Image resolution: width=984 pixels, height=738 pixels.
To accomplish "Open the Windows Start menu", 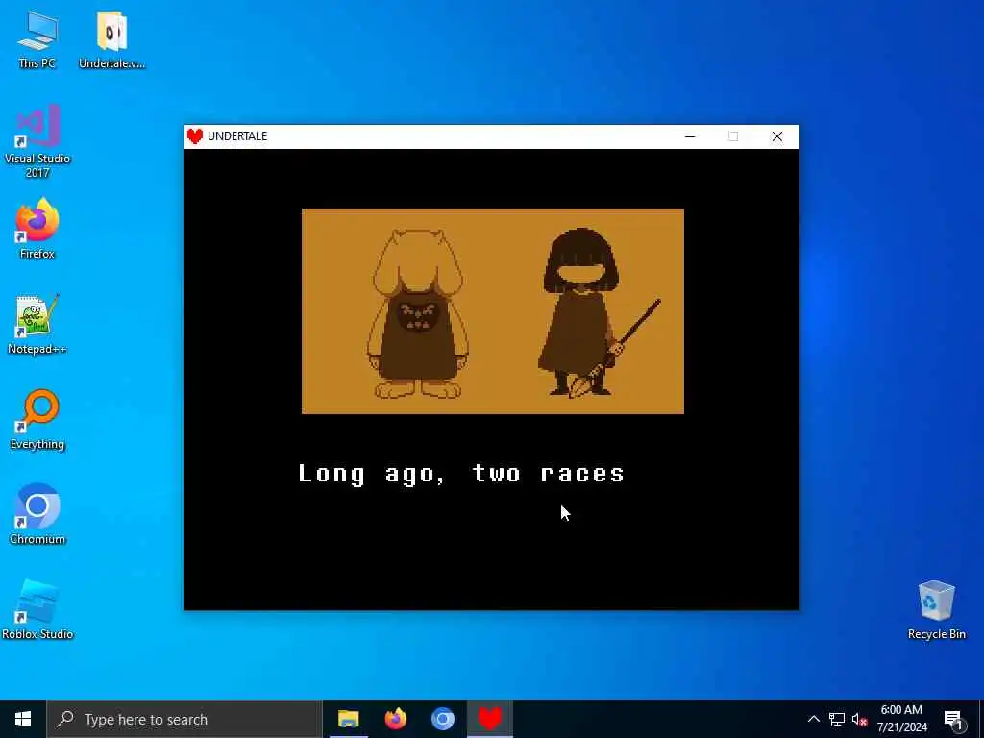I will [23, 719].
